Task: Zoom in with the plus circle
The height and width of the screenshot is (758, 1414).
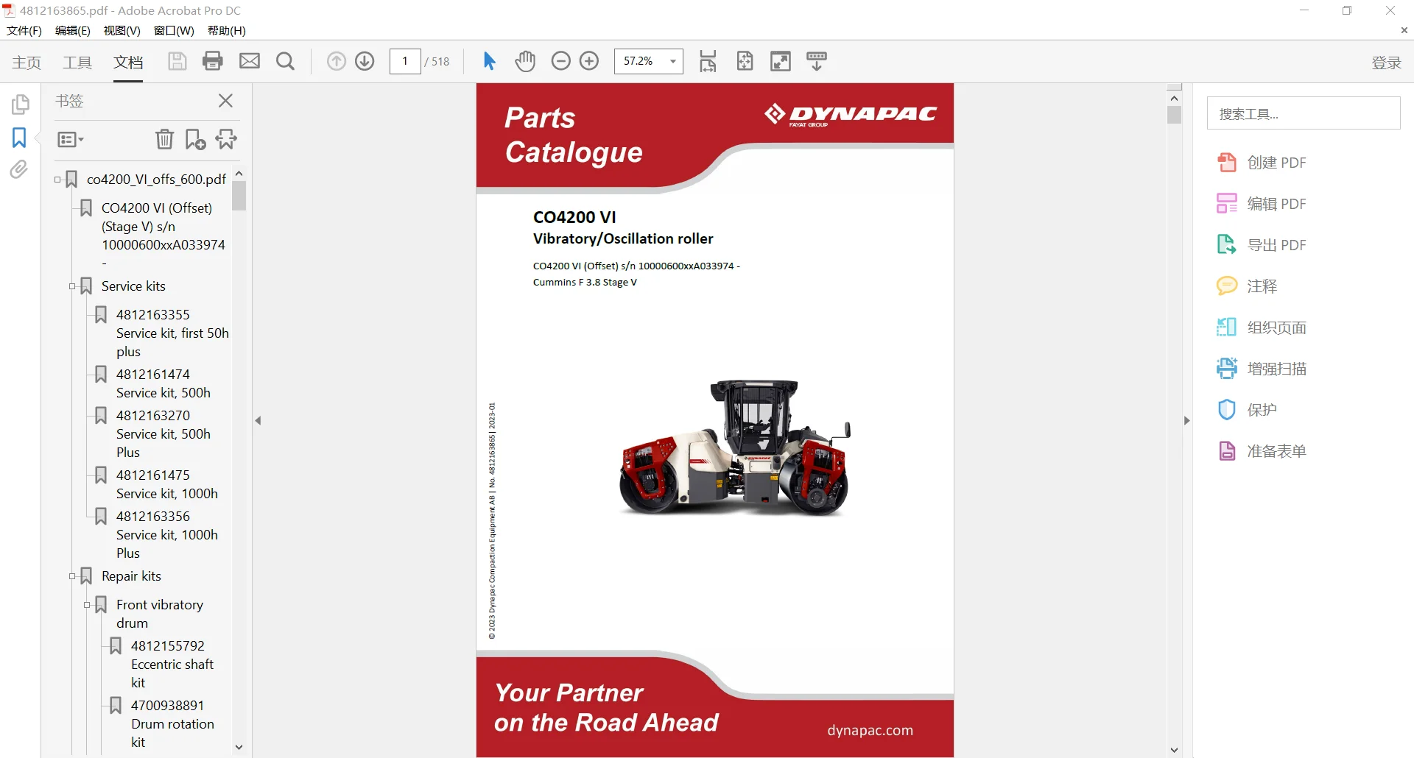Action: coord(589,61)
